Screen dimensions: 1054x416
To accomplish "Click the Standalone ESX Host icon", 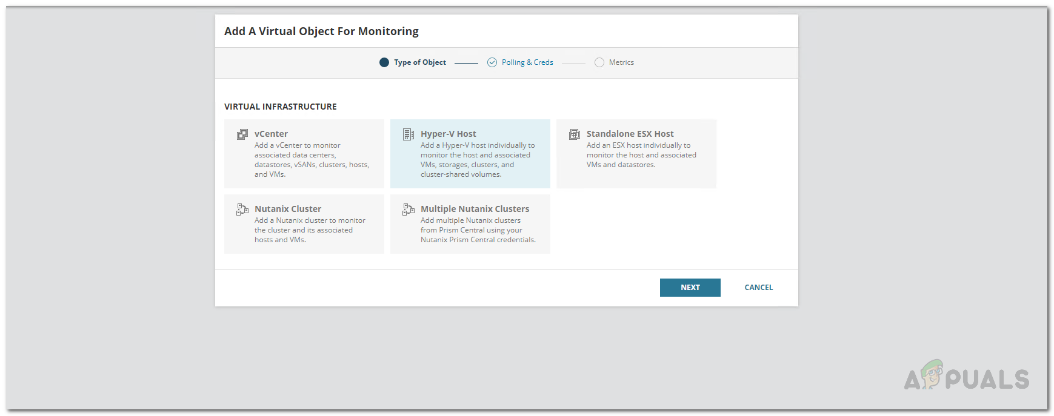I will pyautogui.click(x=575, y=134).
